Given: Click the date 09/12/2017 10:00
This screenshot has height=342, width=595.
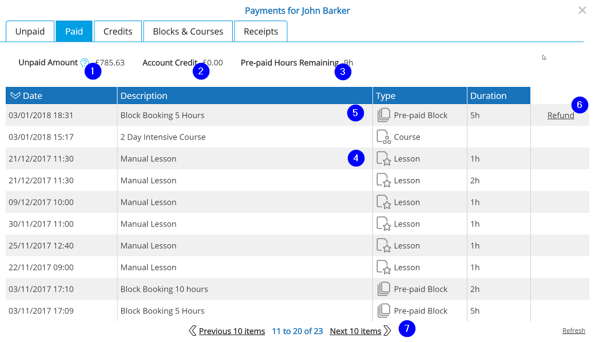Looking at the screenshot, I should click(41, 202).
